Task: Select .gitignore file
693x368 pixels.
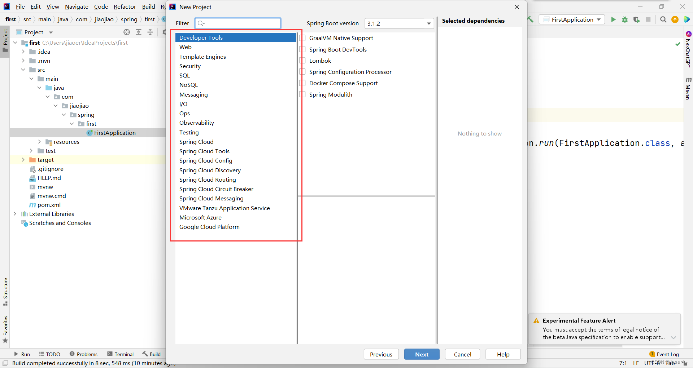Action: [47, 169]
